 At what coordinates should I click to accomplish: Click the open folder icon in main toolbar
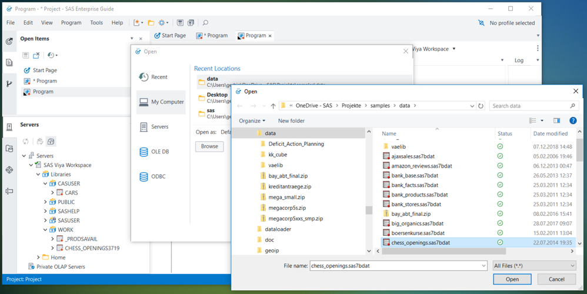(151, 23)
